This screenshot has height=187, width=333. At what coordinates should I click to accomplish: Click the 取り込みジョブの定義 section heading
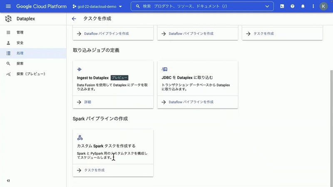tap(96, 50)
